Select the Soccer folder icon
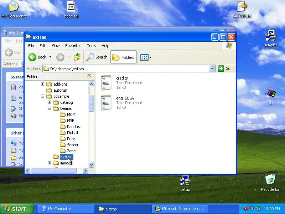285x214 pixels. (x=63, y=145)
